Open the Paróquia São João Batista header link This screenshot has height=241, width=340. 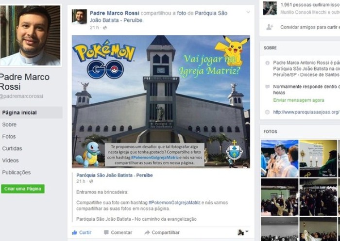(158, 16)
